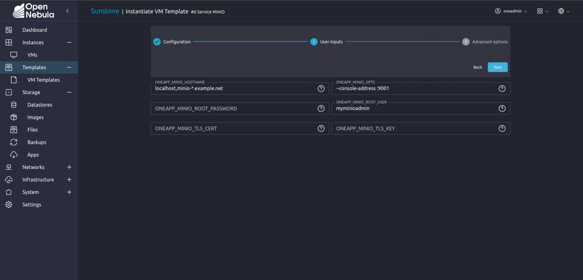Click help icon for ONEAPP_MINIO_HOSTNAME field
The width and height of the screenshot is (583, 280).
coord(321,88)
